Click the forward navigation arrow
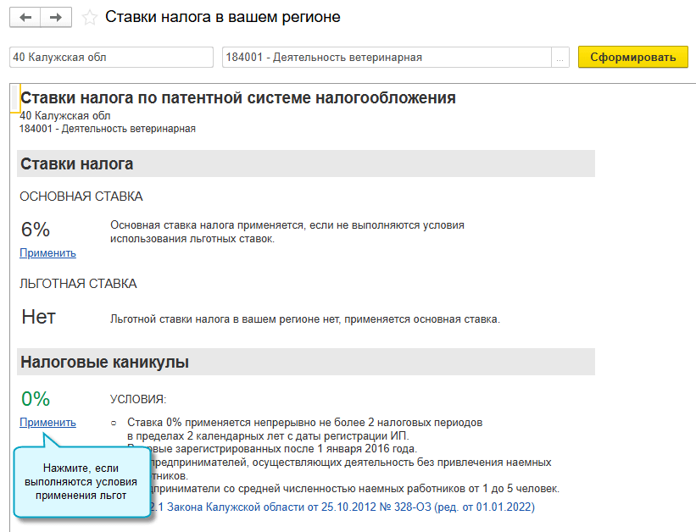Image resolution: width=696 pixels, height=532 pixels. [55, 16]
